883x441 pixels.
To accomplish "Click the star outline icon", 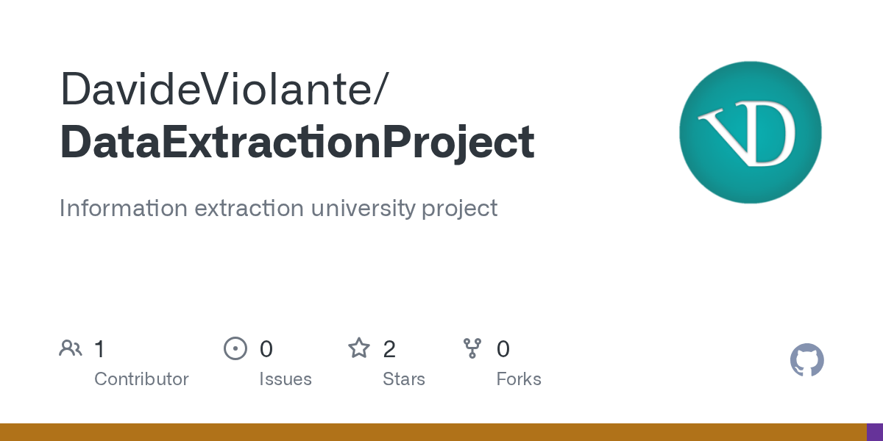I will tap(358, 348).
